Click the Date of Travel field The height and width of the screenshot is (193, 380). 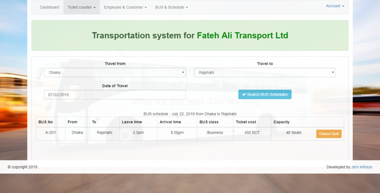tap(115, 95)
